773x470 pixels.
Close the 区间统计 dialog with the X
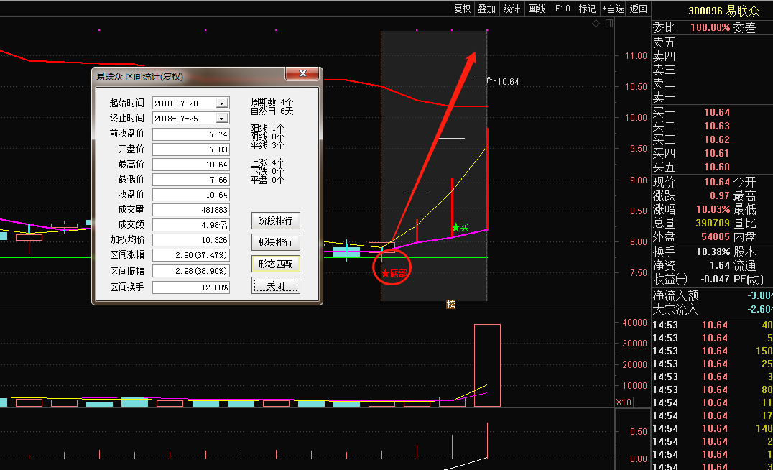(302, 74)
